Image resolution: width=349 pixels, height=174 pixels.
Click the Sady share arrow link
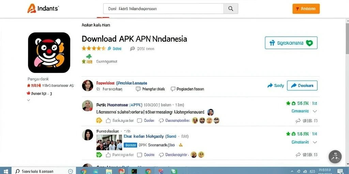pos(275,85)
